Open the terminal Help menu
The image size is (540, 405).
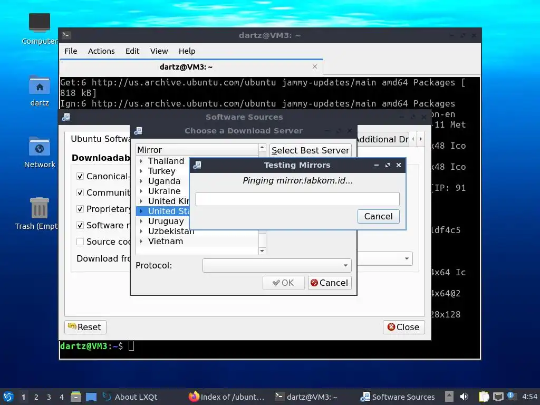click(x=187, y=51)
